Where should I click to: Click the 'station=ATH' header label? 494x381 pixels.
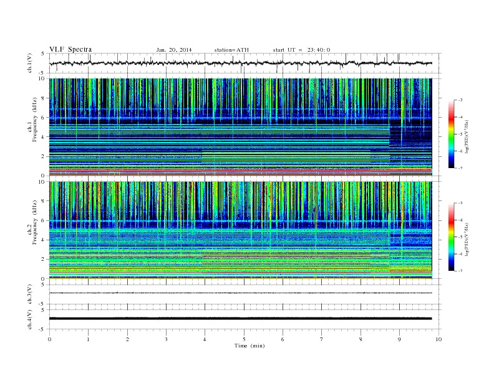[231, 50]
